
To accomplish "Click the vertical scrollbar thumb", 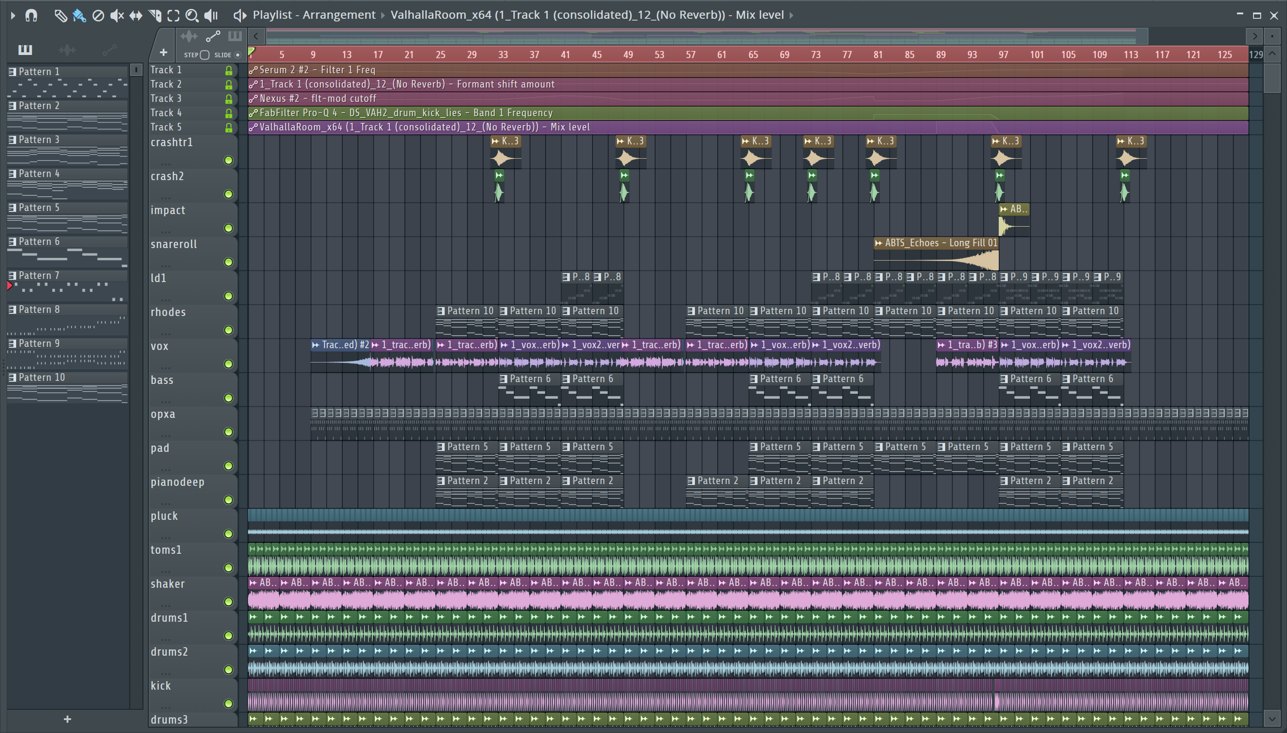I will tap(1272, 78).
